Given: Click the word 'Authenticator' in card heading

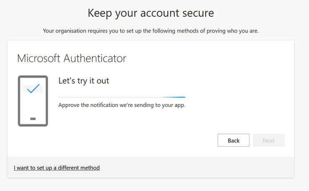Looking at the screenshot, I should click(x=95, y=58).
